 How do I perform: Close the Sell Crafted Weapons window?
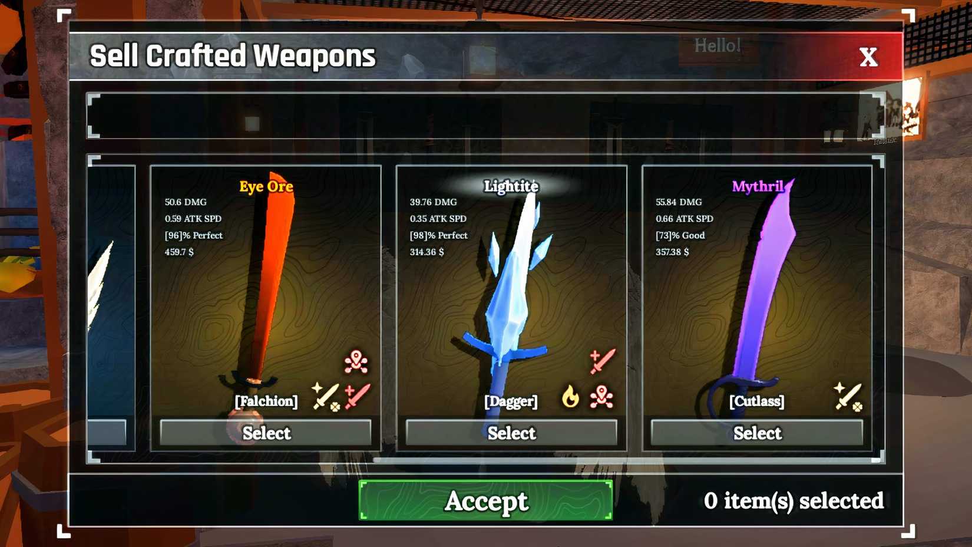tap(868, 57)
